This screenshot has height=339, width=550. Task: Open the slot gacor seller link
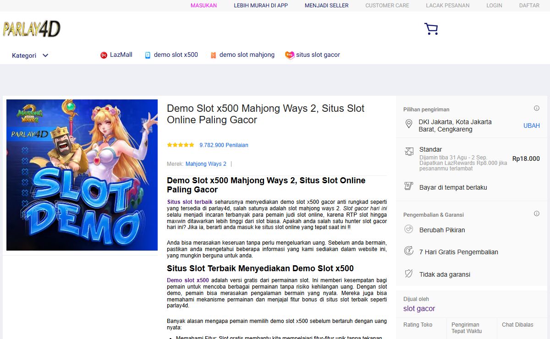pos(419,309)
